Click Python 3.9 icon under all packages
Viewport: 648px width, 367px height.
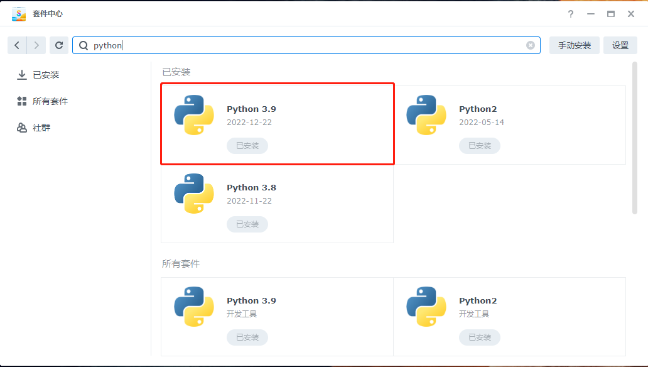coord(194,307)
